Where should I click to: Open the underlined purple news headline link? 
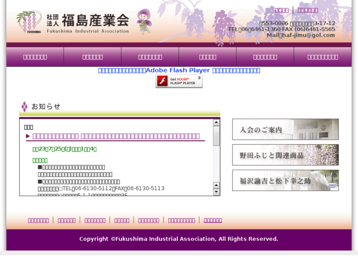(x=116, y=136)
